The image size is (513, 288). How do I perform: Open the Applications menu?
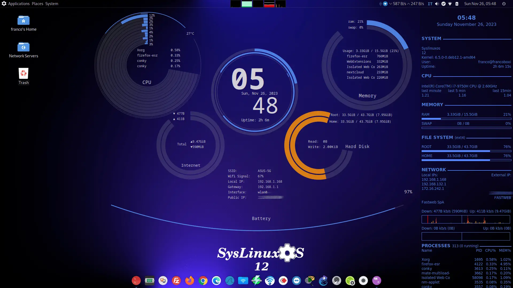click(x=18, y=3)
